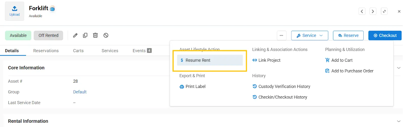Viewport: 404px width, 127px height.
Task: Open the Service dropdown button
Action: [x=310, y=36]
